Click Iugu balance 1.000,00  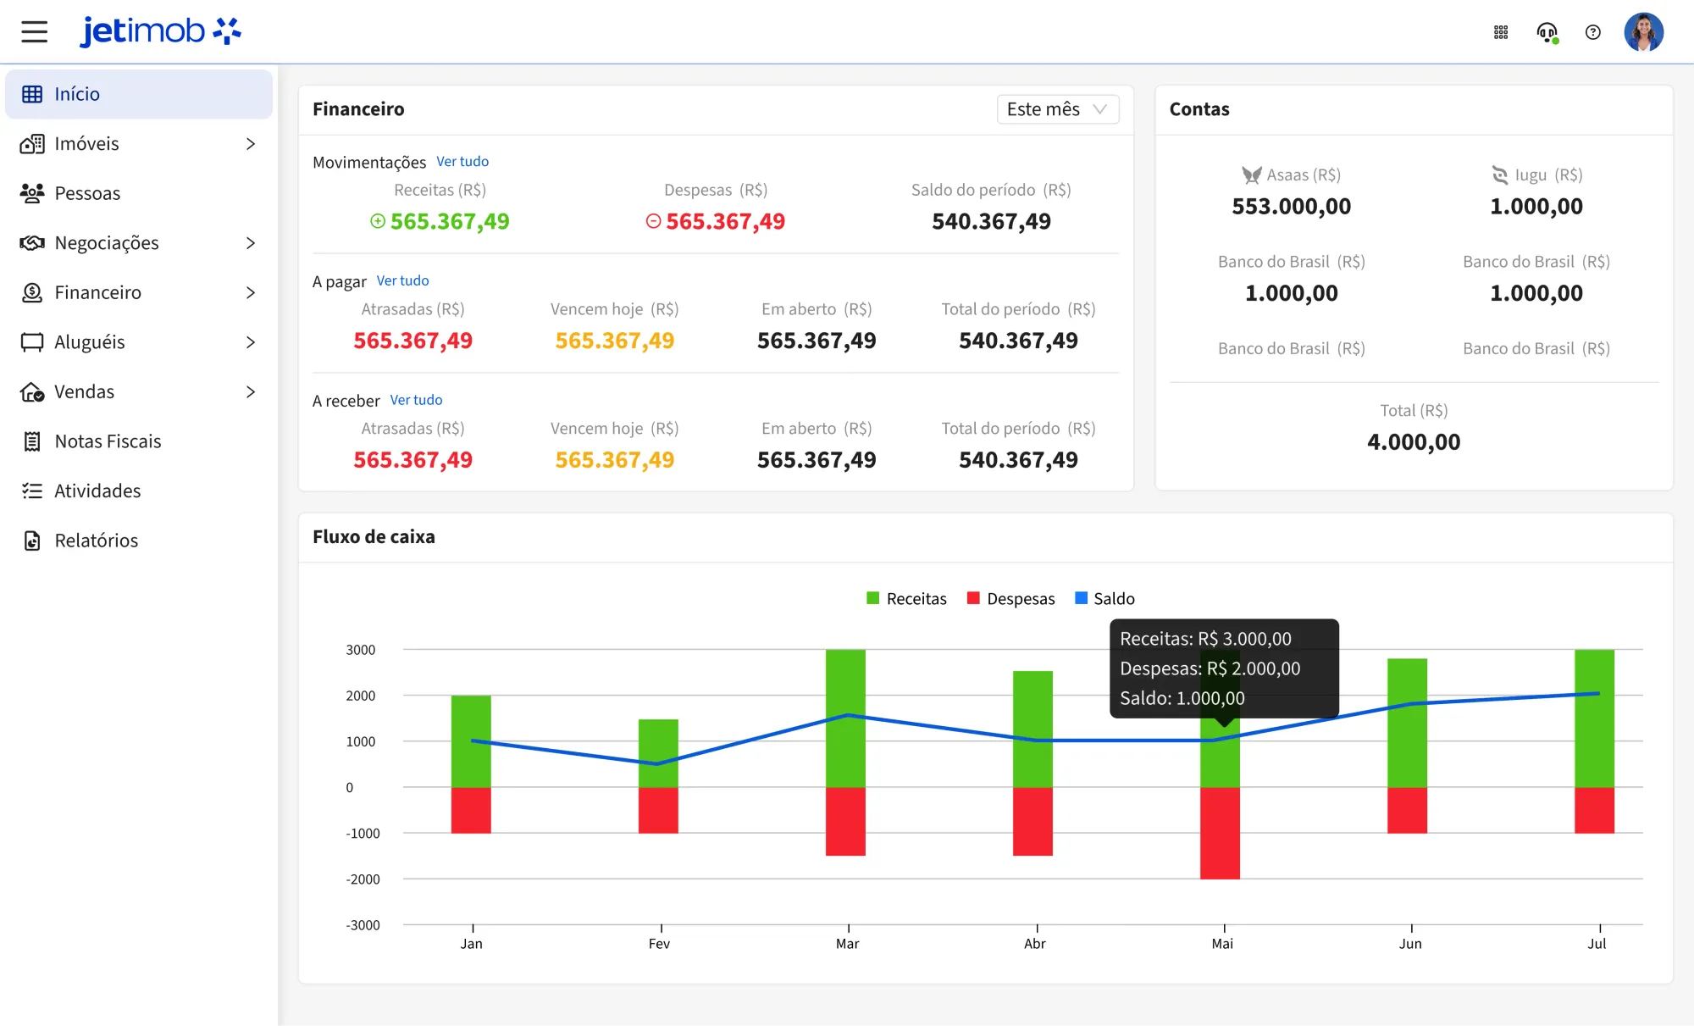[1536, 207]
